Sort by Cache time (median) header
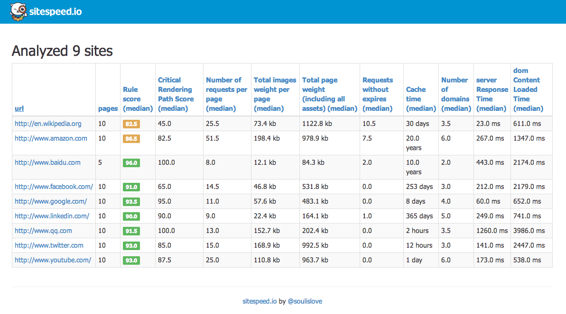566x314 pixels. pos(421,99)
